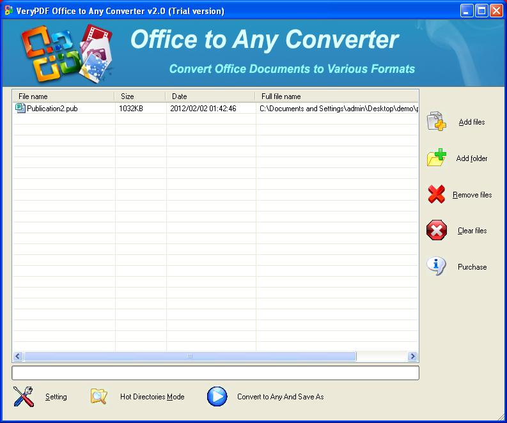Click the empty field below file list
The image size is (507, 423).
215,373
